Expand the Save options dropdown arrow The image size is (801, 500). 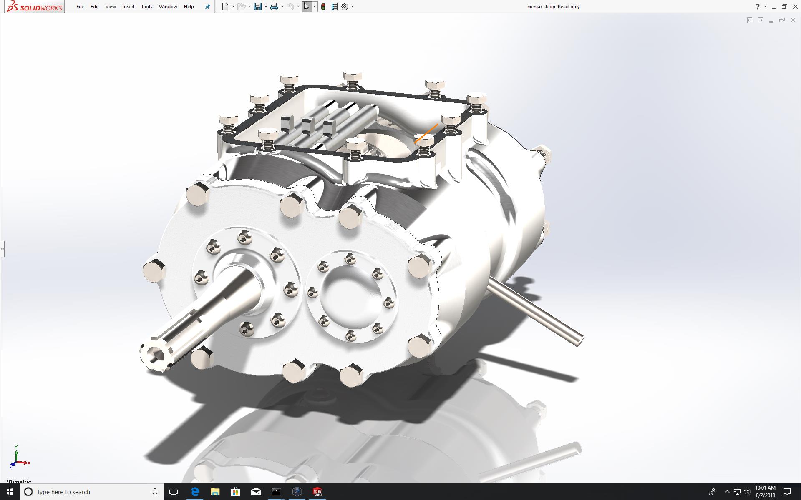coord(266,7)
